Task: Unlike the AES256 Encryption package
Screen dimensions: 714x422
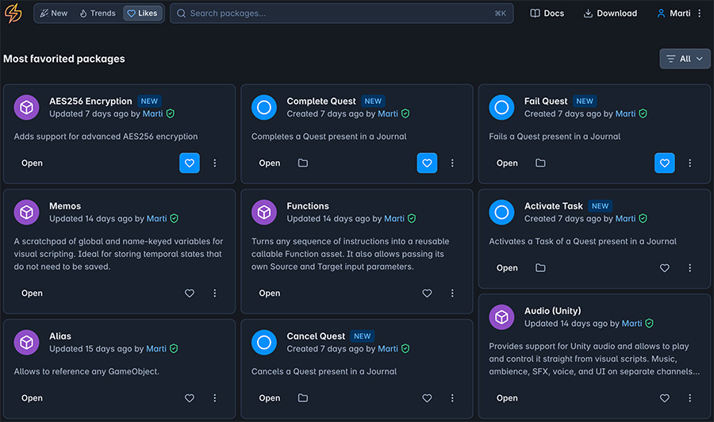Action: (x=190, y=163)
